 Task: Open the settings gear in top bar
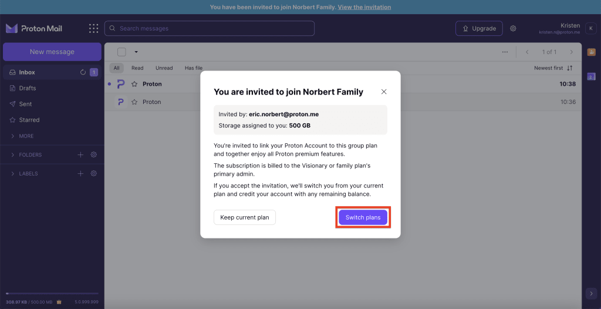pos(513,28)
